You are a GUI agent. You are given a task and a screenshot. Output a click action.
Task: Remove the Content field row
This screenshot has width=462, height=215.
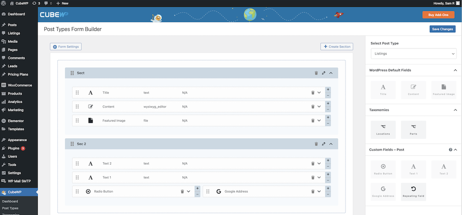pos(313,107)
